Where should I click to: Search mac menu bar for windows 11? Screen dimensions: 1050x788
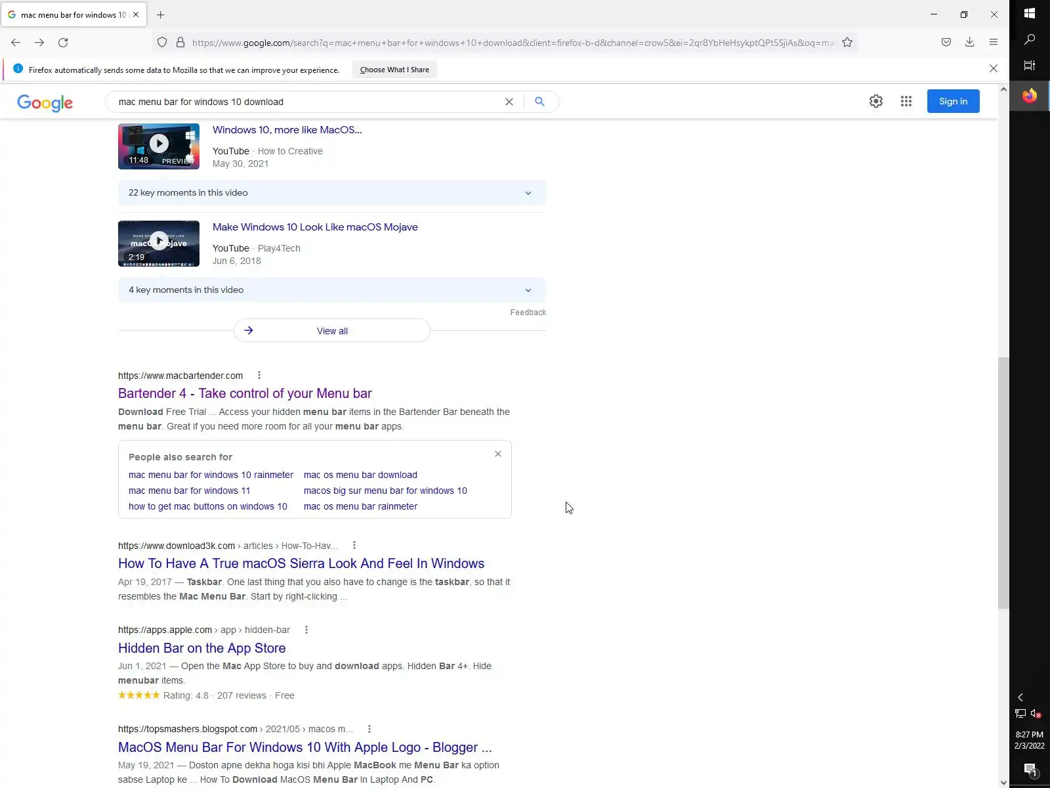(x=189, y=491)
